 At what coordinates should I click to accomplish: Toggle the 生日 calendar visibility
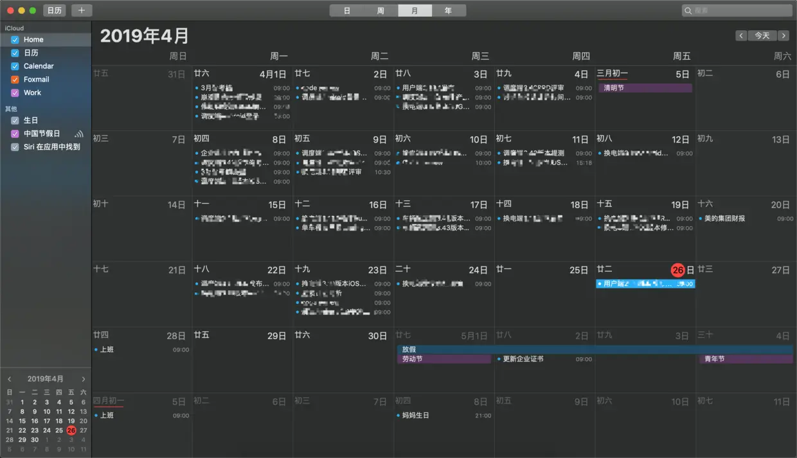(x=14, y=120)
